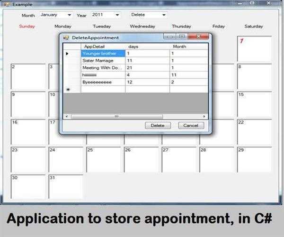
Task: Select day 28 calendar cell
Action: click(217, 160)
